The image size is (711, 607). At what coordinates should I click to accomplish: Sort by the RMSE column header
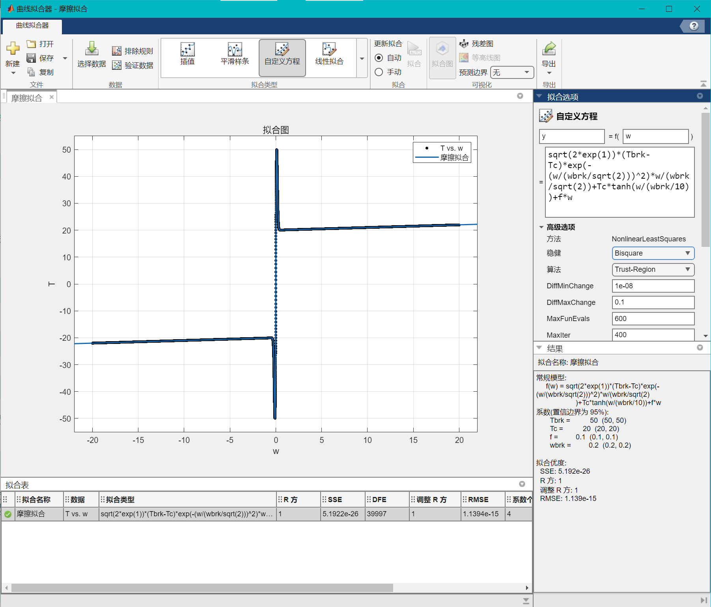coord(483,499)
